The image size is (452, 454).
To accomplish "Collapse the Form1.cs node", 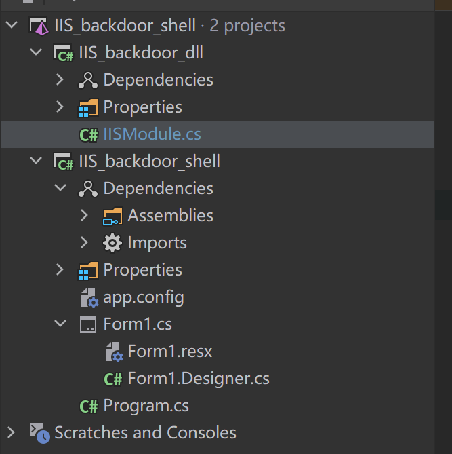I will 60,324.
